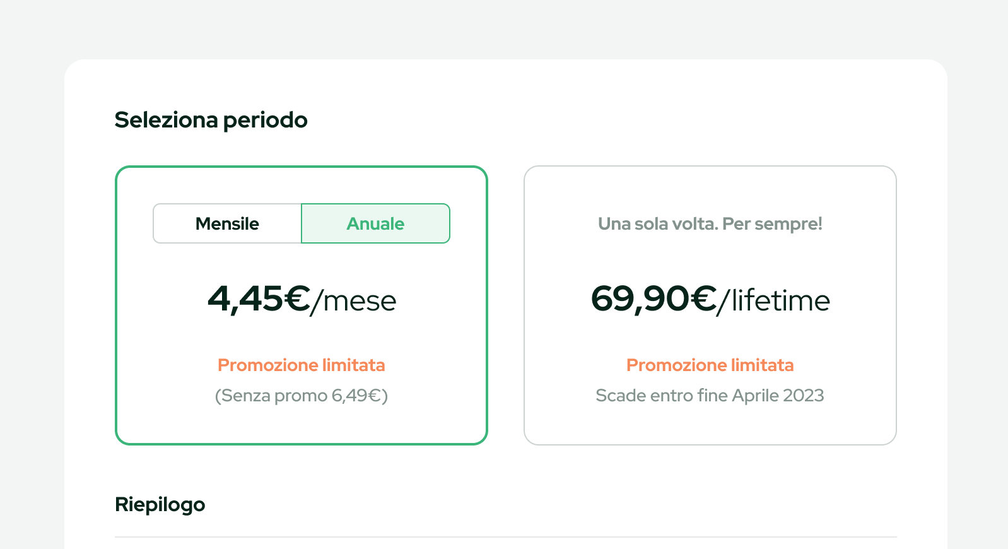
Task: Click the "Riepilogo" section heading
Action: coord(160,505)
